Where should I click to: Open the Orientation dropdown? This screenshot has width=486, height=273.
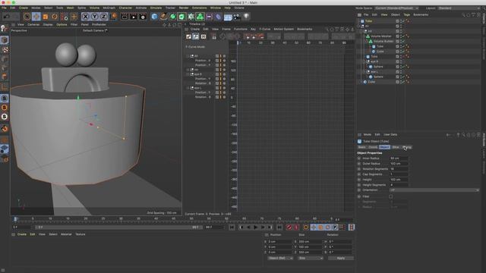click(434, 190)
